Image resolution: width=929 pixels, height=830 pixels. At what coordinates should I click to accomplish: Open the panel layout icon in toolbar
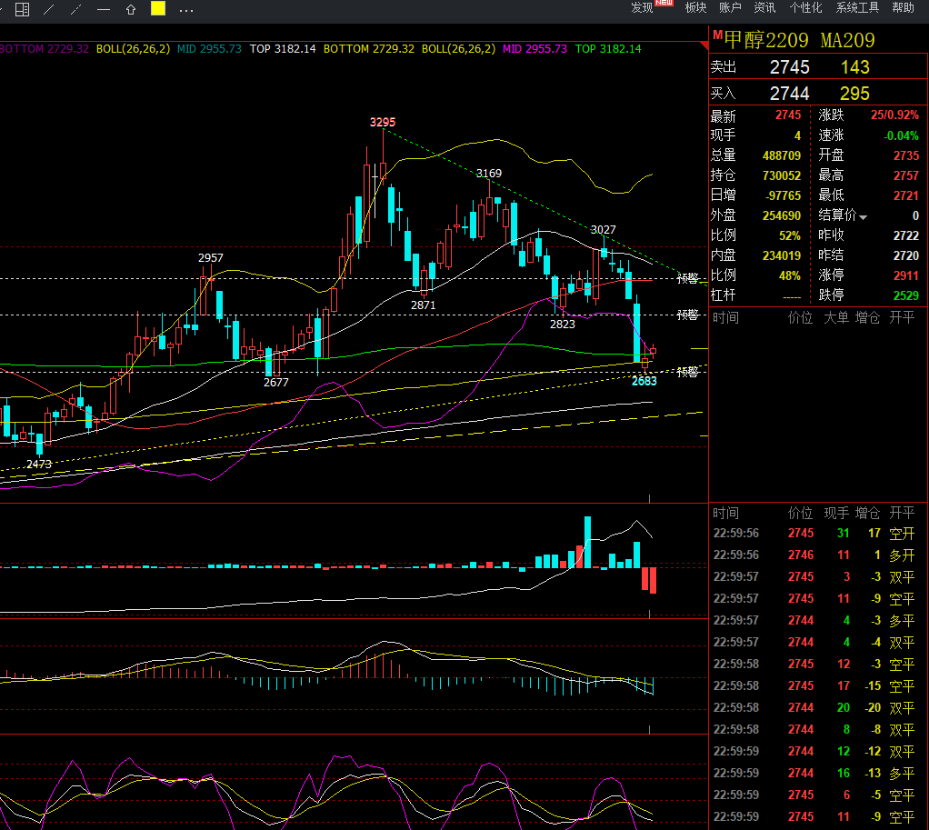[22, 9]
